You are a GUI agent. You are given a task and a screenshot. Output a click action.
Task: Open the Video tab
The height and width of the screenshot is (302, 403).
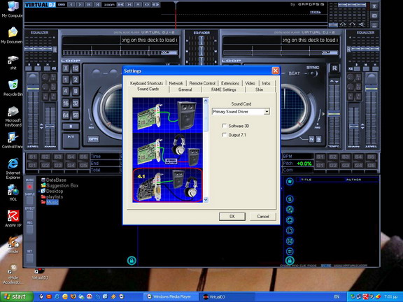tap(250, 83)
